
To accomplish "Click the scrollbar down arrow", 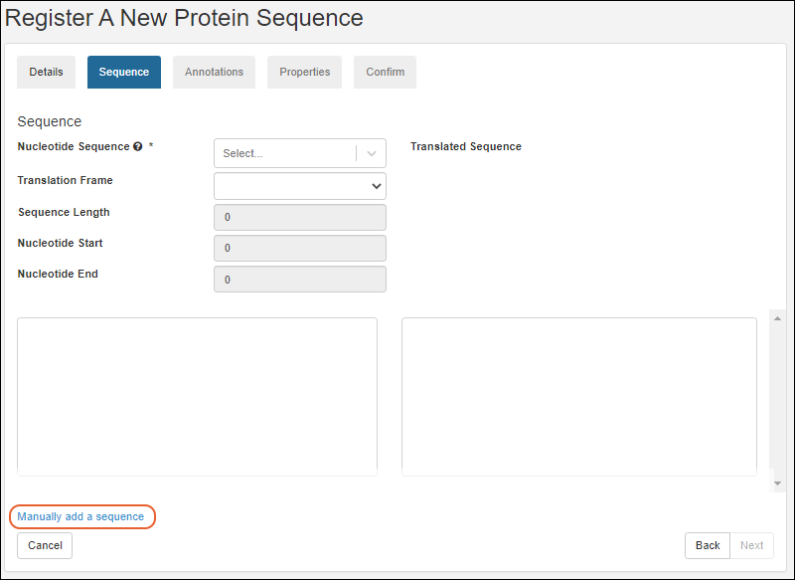I will (x=778, y=483).
